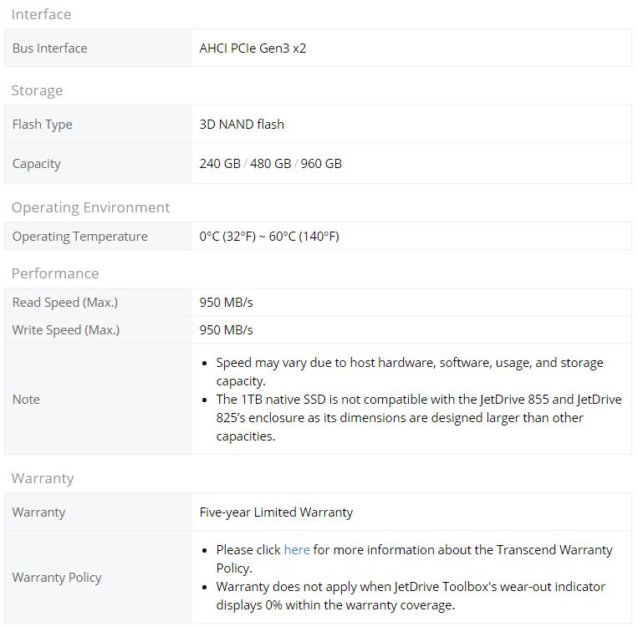638x627 pixels.
Task: Click the AHCI PCIe Gen3 x2 value
Action: pos(253,48)
